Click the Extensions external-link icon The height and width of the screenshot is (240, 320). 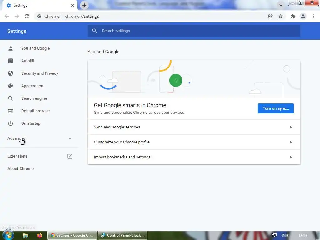(70, 156)
